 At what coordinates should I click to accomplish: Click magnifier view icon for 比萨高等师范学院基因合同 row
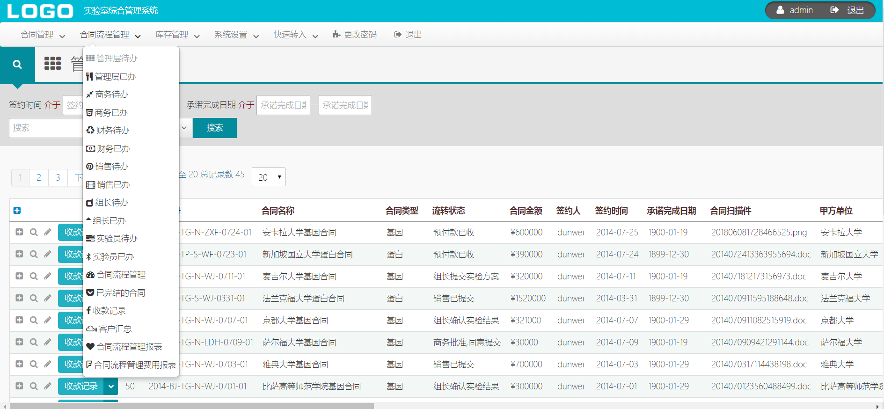(x=34, y=386)
